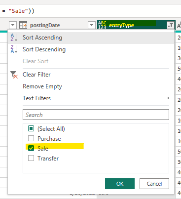The image size is (181, 199).
Task: Choose Sort Descending menu entry
Action: [91, 49]
